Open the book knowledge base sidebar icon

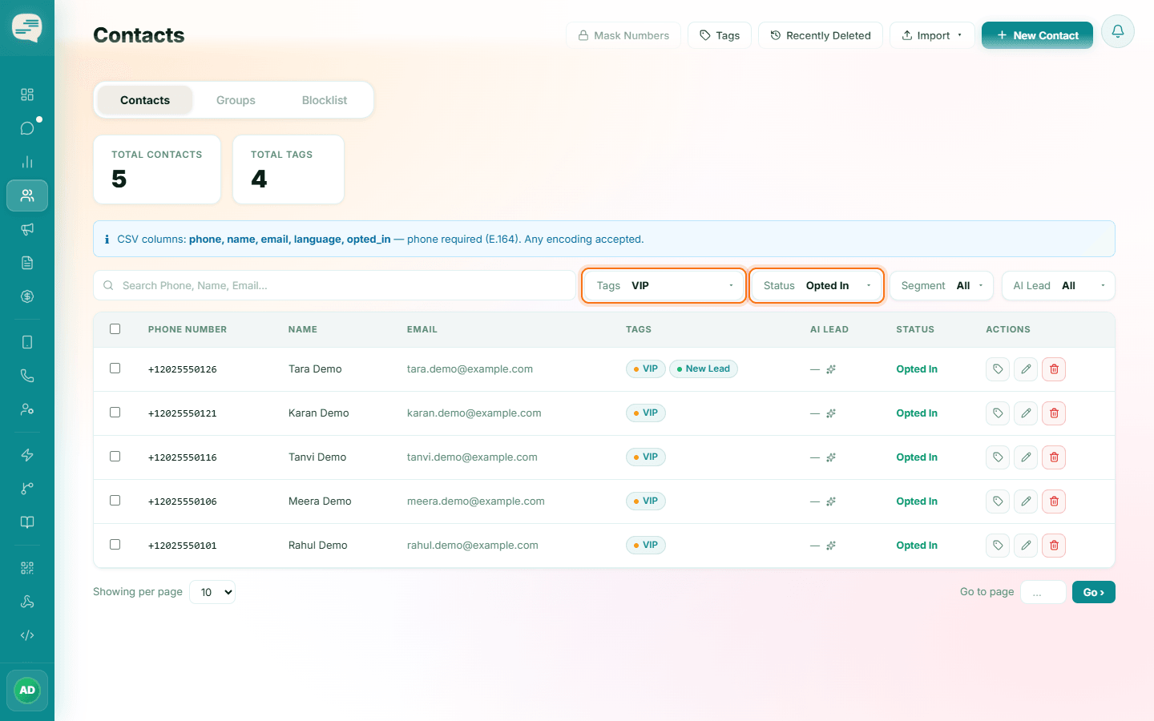pos(27,522)
